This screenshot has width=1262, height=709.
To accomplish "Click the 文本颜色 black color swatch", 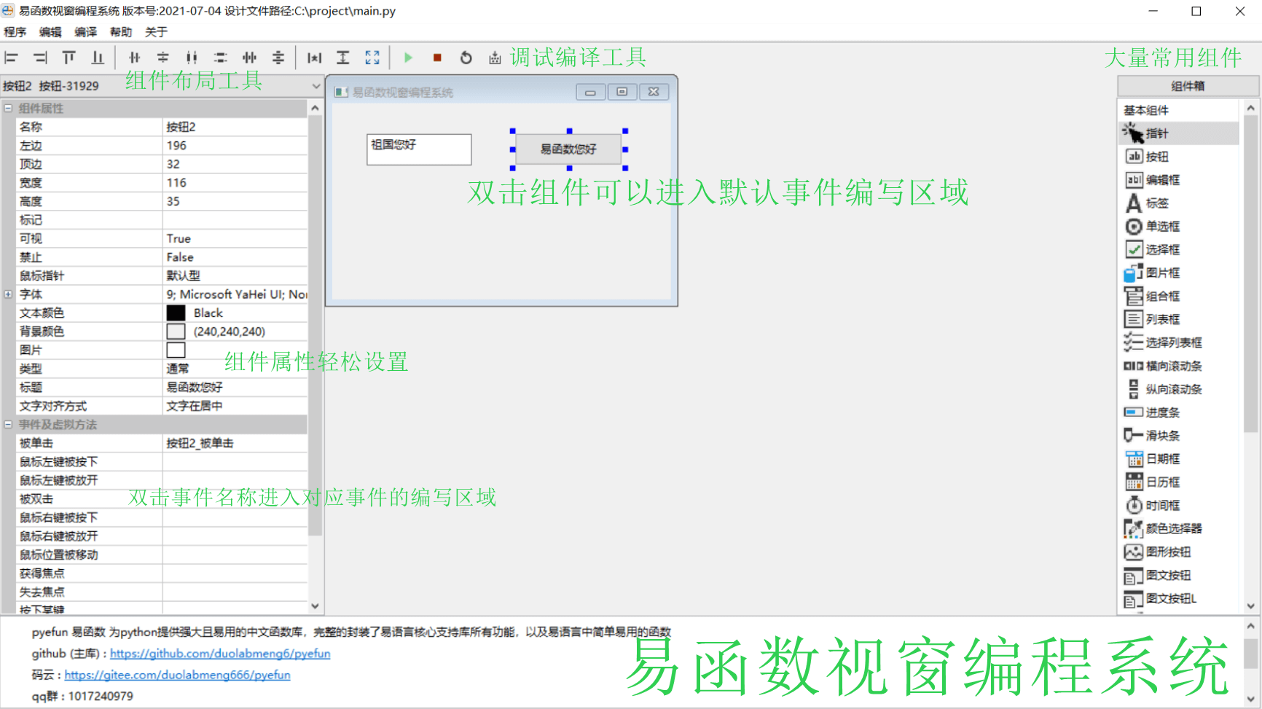I will point(176,313).
